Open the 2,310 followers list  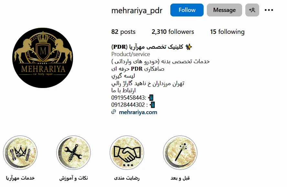coord(173,32)
